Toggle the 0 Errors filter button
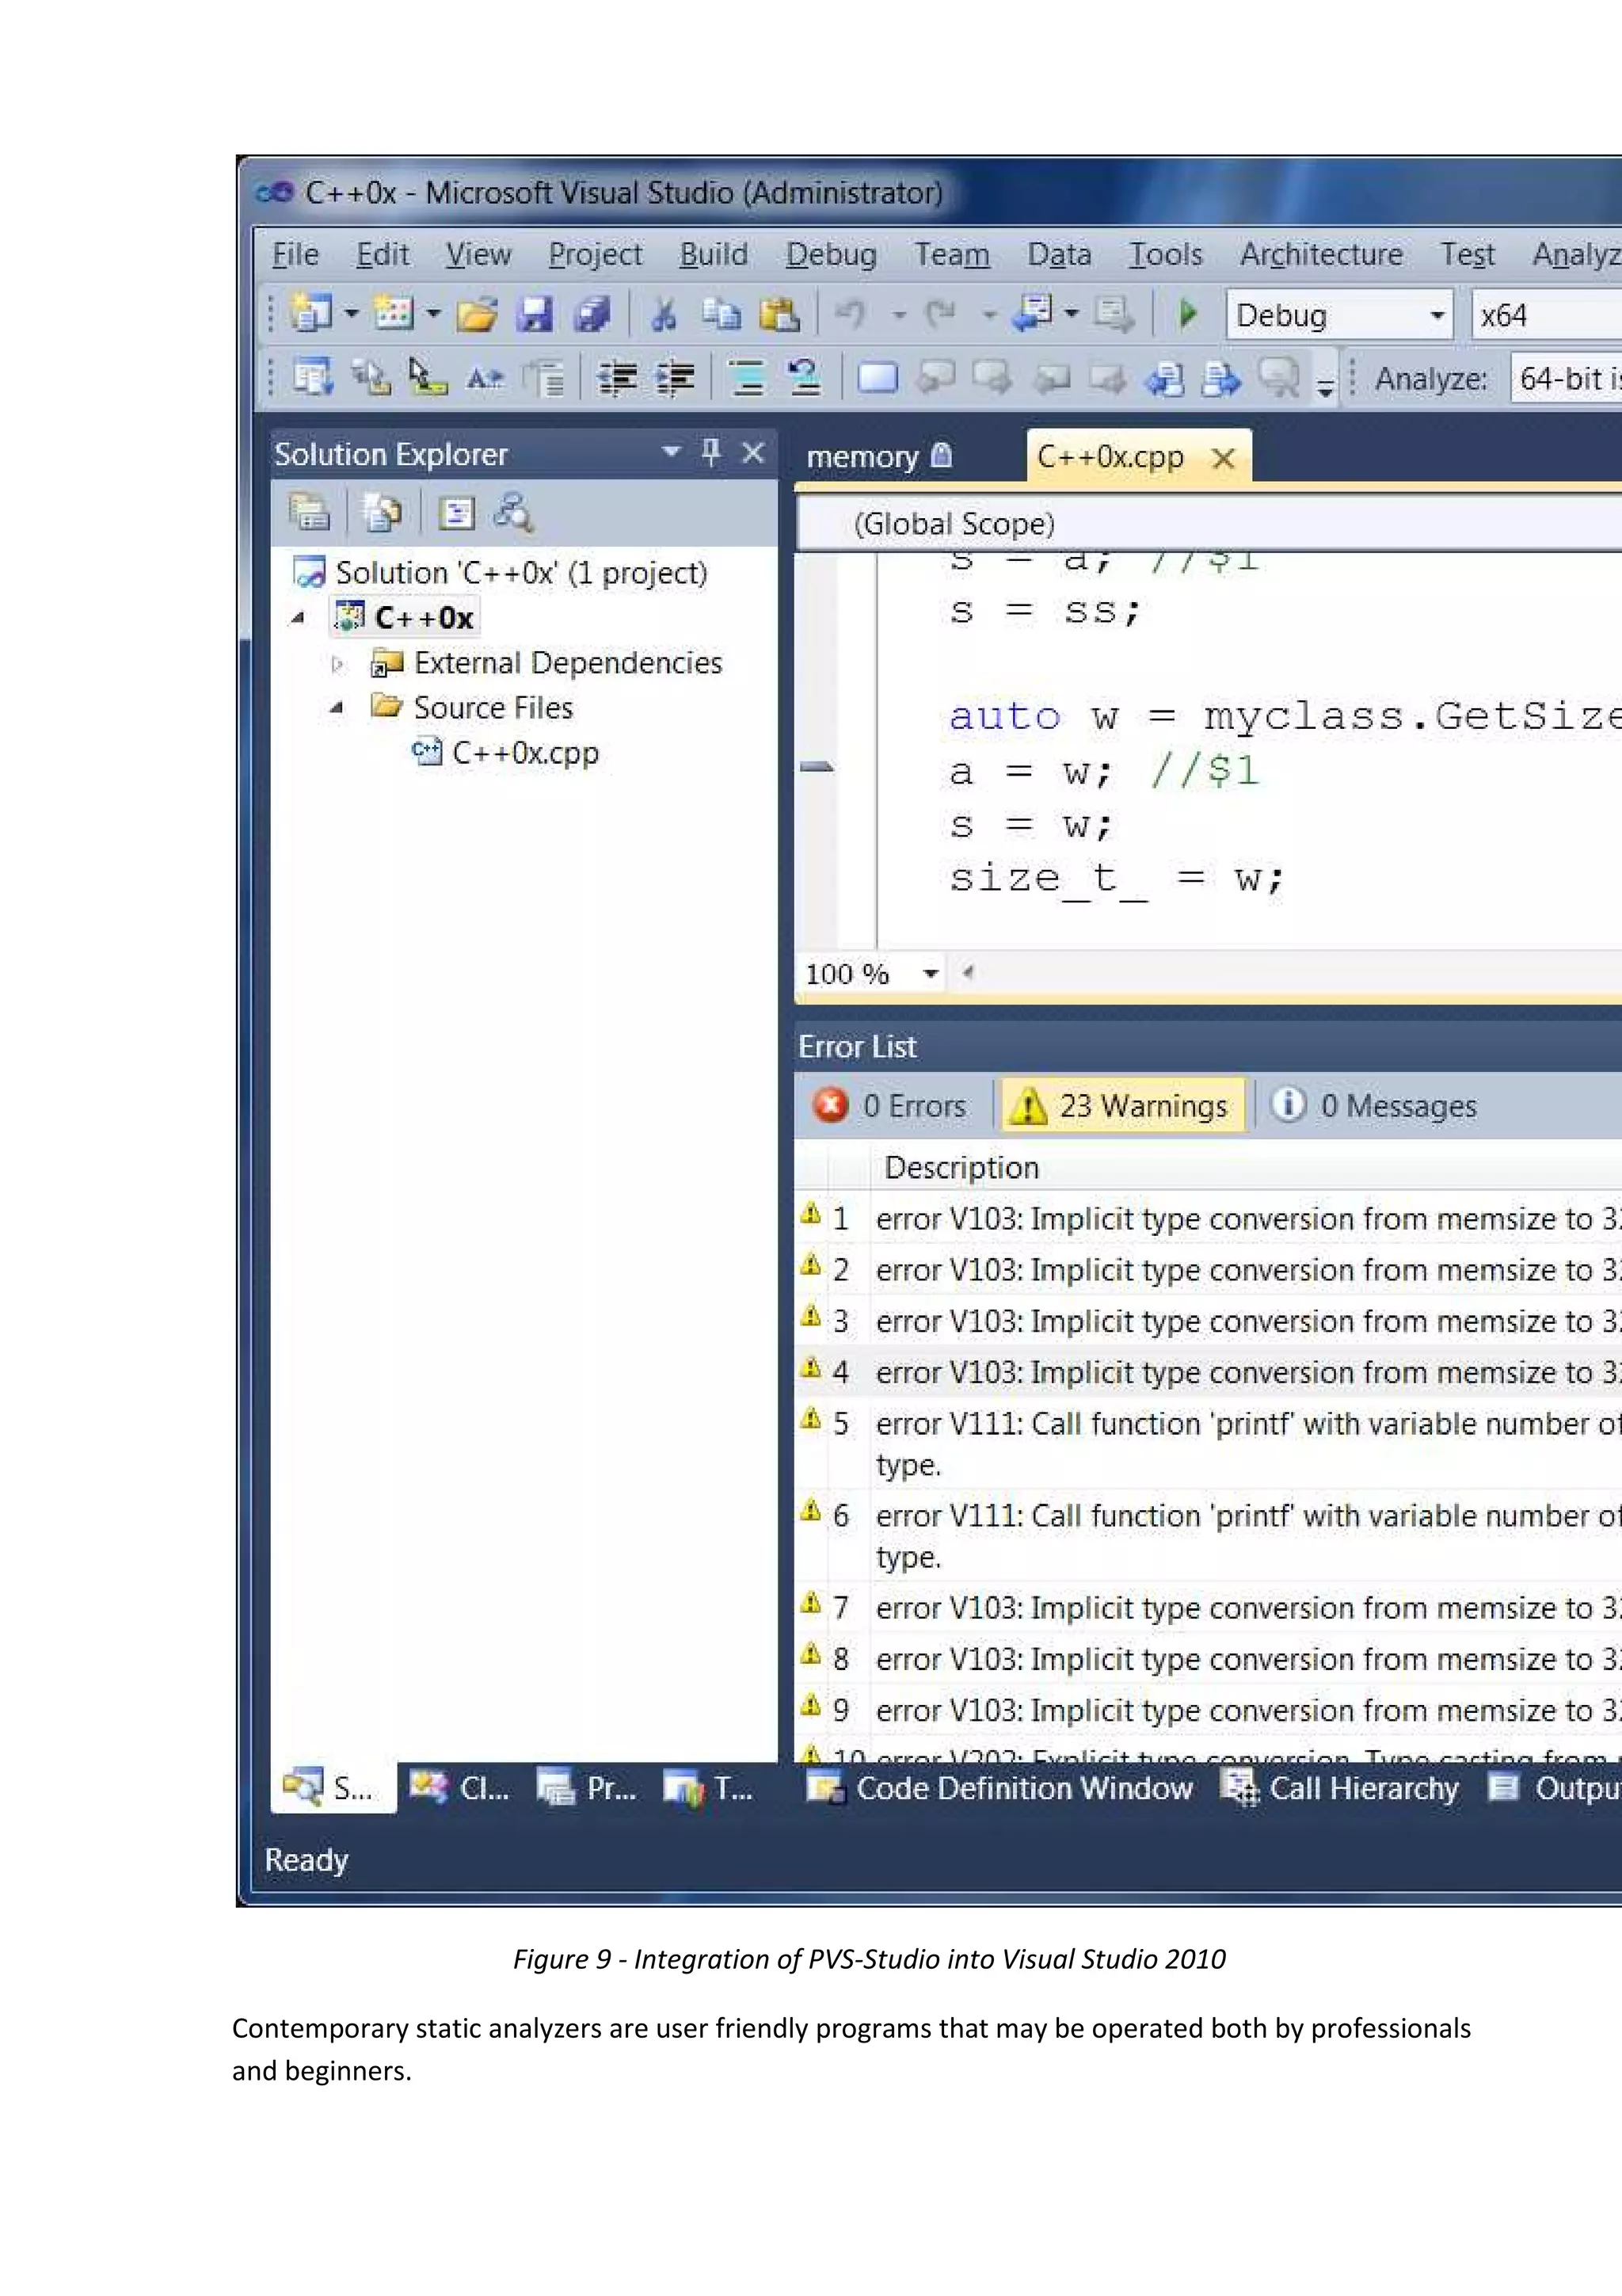 click(890, 1105)
